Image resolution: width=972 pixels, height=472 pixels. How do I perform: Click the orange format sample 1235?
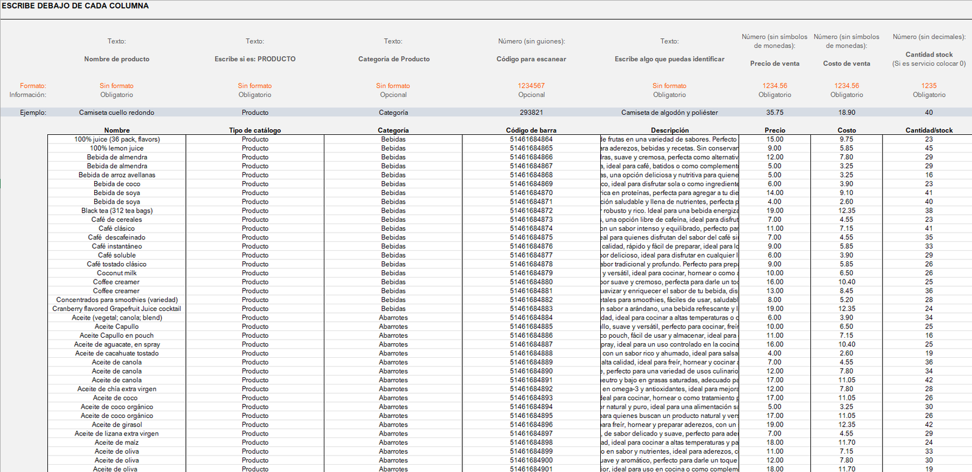coord(929,86)
